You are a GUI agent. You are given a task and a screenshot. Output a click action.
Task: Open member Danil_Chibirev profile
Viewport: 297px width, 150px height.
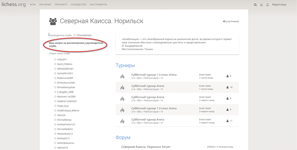pos(65,64)
